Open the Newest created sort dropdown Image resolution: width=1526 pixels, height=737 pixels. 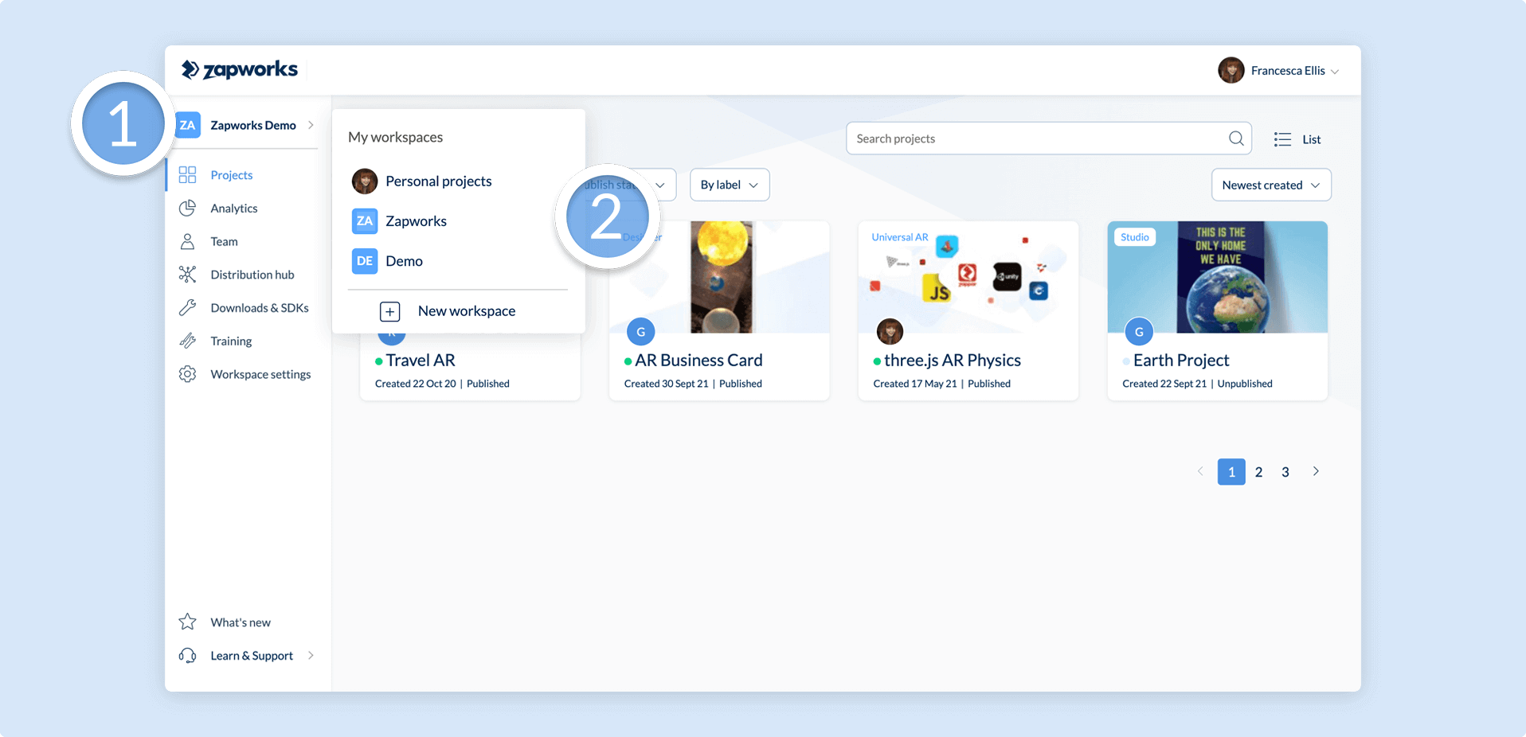coord(1271,185)
